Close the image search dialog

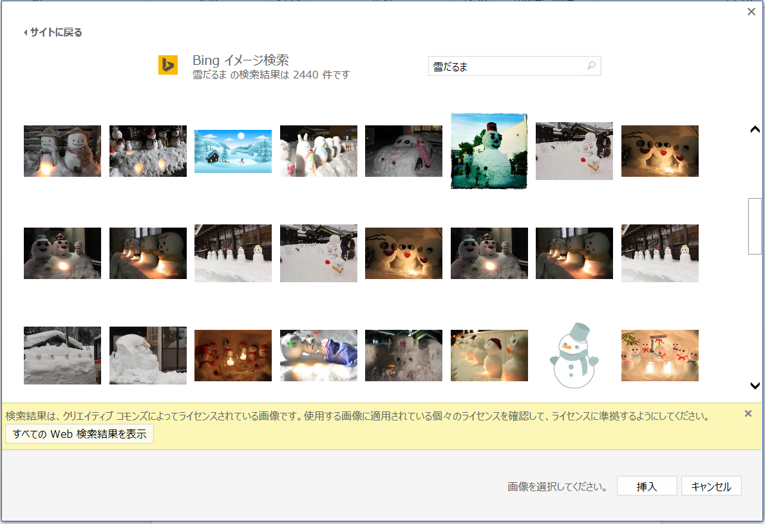[x=751, y=12]
